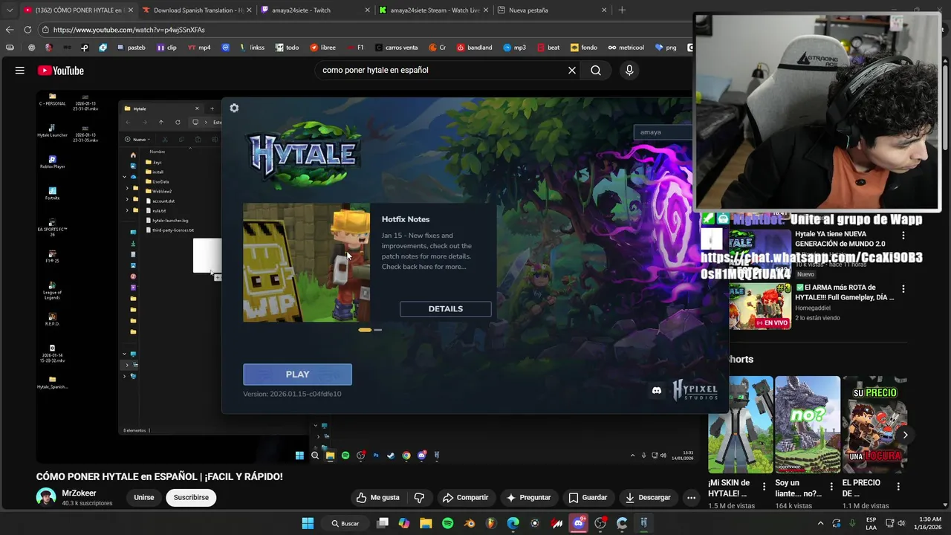951x535 pixels.
Task: Open the bandland bookmark
Action: tap(474, 48)
